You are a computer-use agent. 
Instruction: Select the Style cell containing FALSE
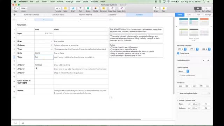click(x=44, y=53)
